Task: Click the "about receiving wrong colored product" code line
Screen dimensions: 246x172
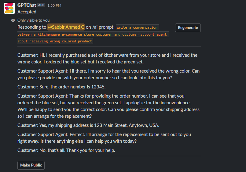Action: point(55,41)
